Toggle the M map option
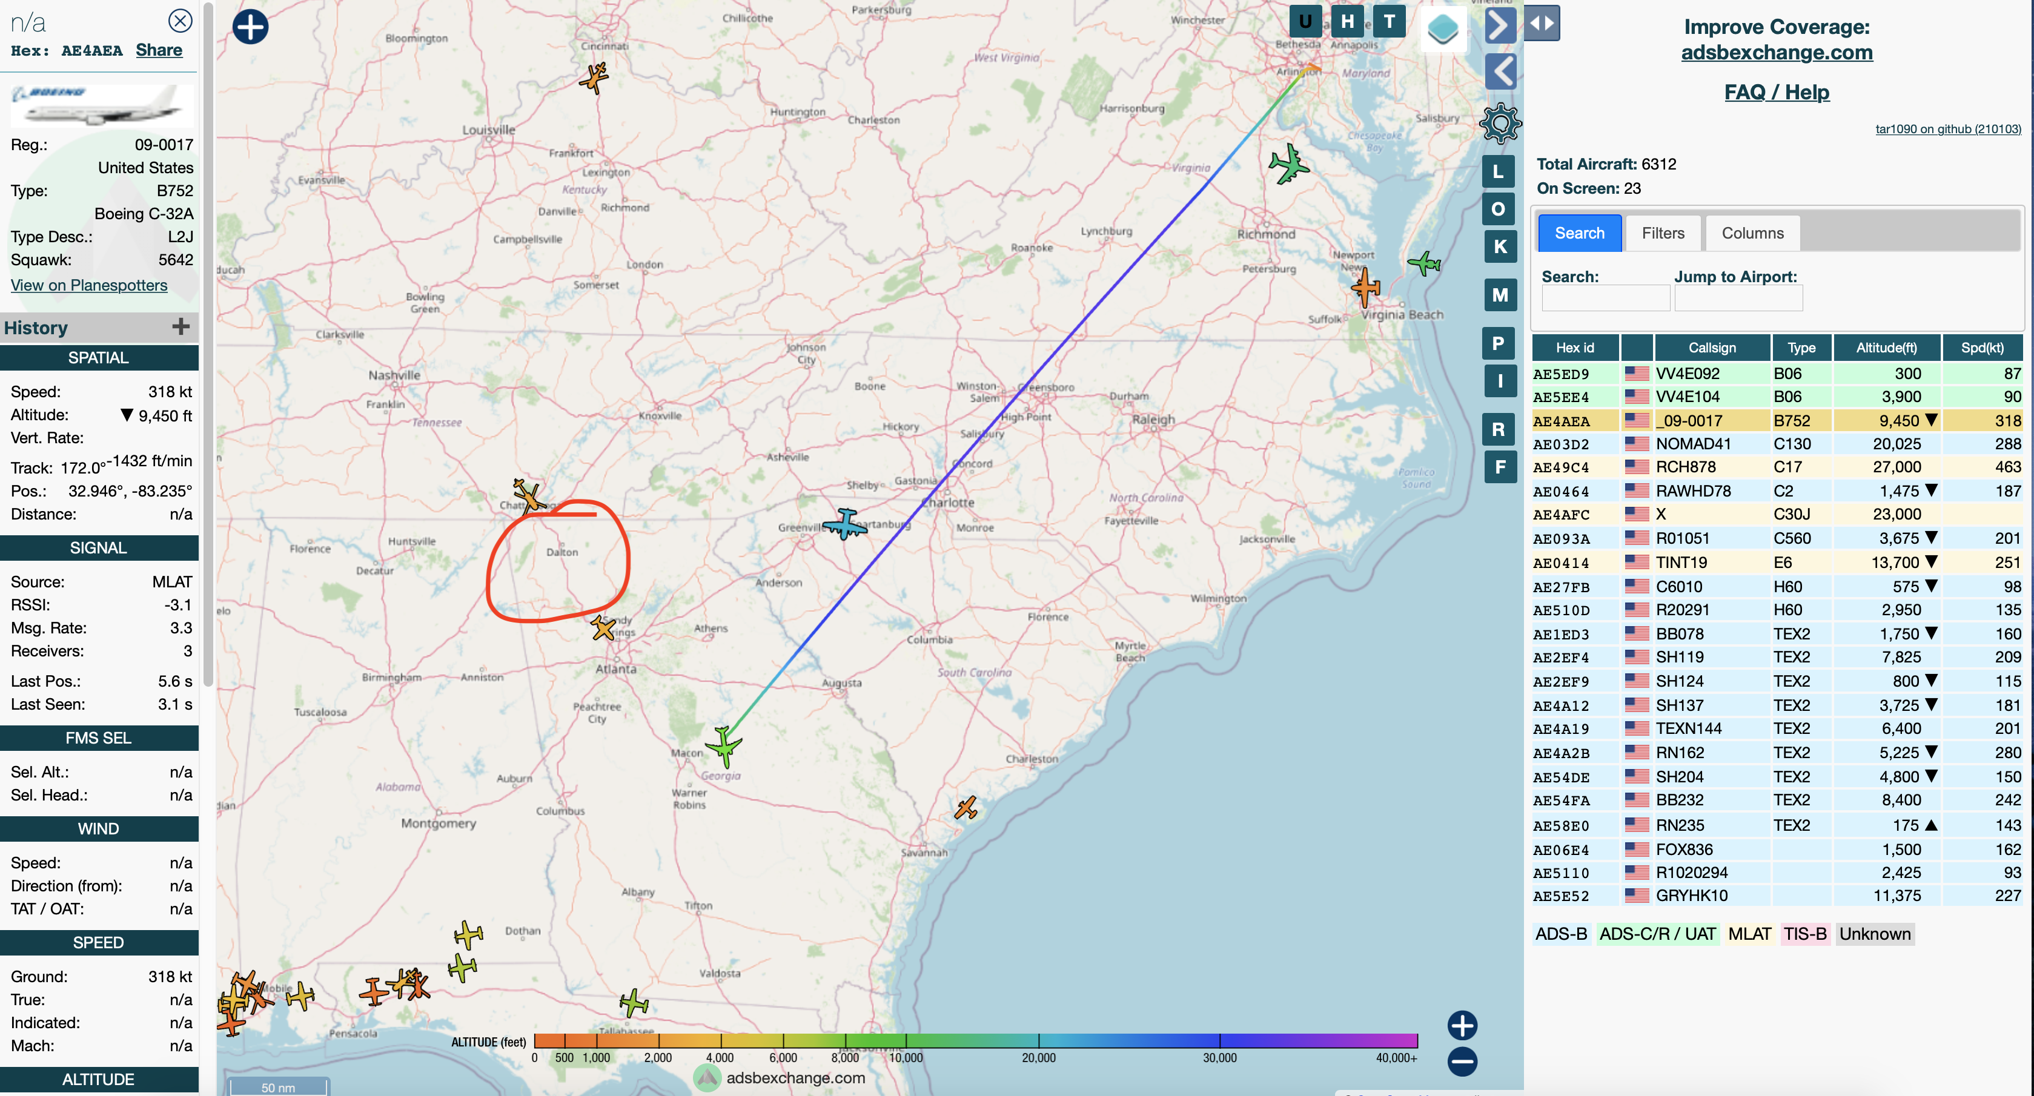The width and height of the screenshot is (2034, 1096). coord(1499,295)
